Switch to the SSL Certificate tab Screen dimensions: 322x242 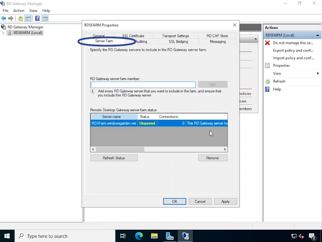[133, 35]
